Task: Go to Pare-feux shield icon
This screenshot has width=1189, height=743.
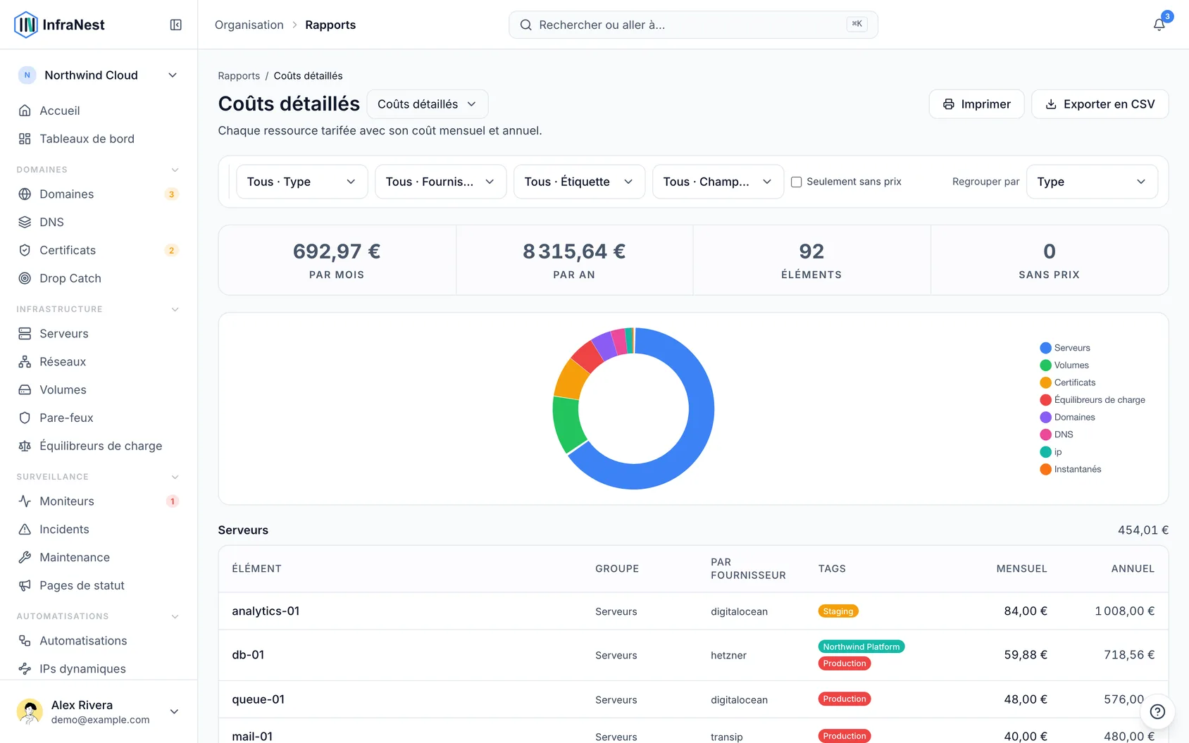Action: pos(25,418)
